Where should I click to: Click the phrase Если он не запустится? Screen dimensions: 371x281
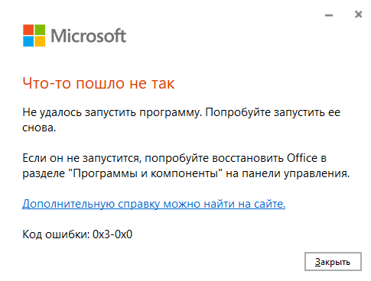(x=82, y=158)
